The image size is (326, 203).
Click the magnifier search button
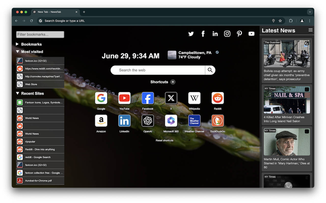click(x=210, y=70)
